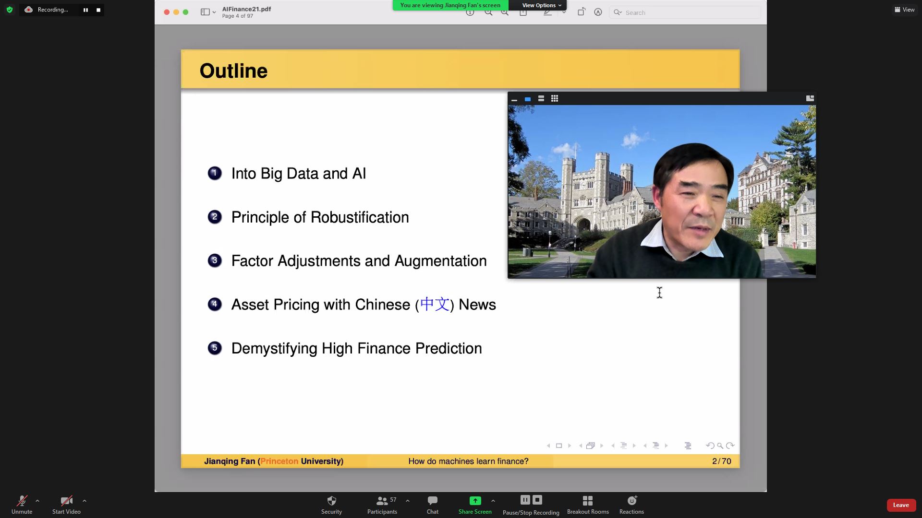The height and width of the screenshot is (518, 922).
Task: Switch video panel to active speaker view
Action: pos(528,99)
